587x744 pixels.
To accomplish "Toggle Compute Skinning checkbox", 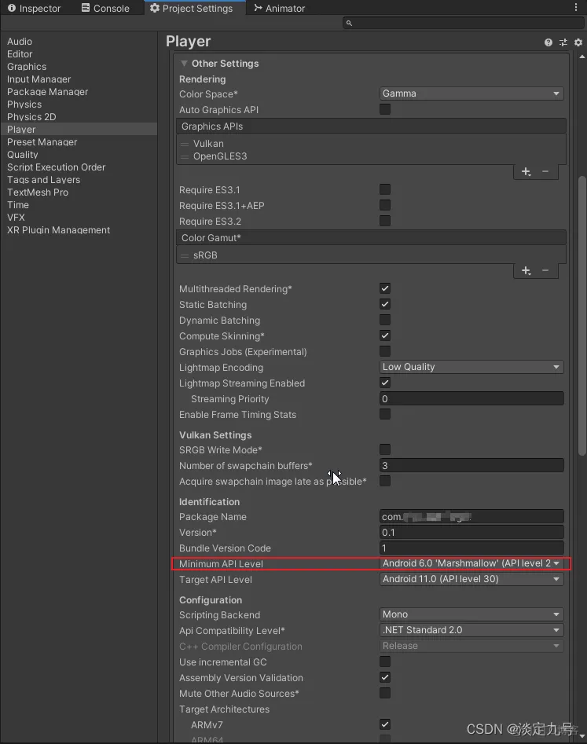I will pos(385,336).
